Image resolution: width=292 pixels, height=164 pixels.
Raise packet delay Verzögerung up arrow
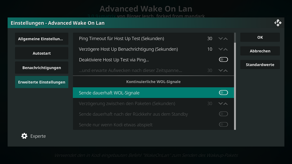(x=226, y=104)
